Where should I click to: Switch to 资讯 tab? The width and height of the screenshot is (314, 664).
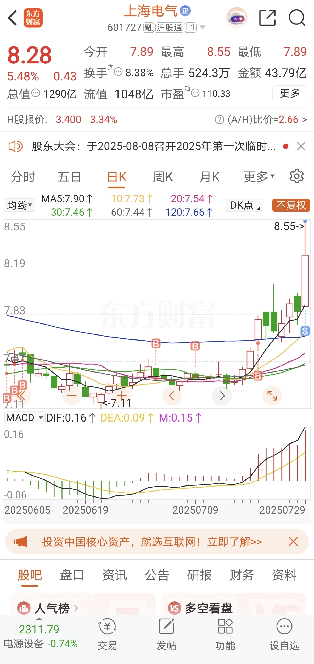[x=114, y=575]
